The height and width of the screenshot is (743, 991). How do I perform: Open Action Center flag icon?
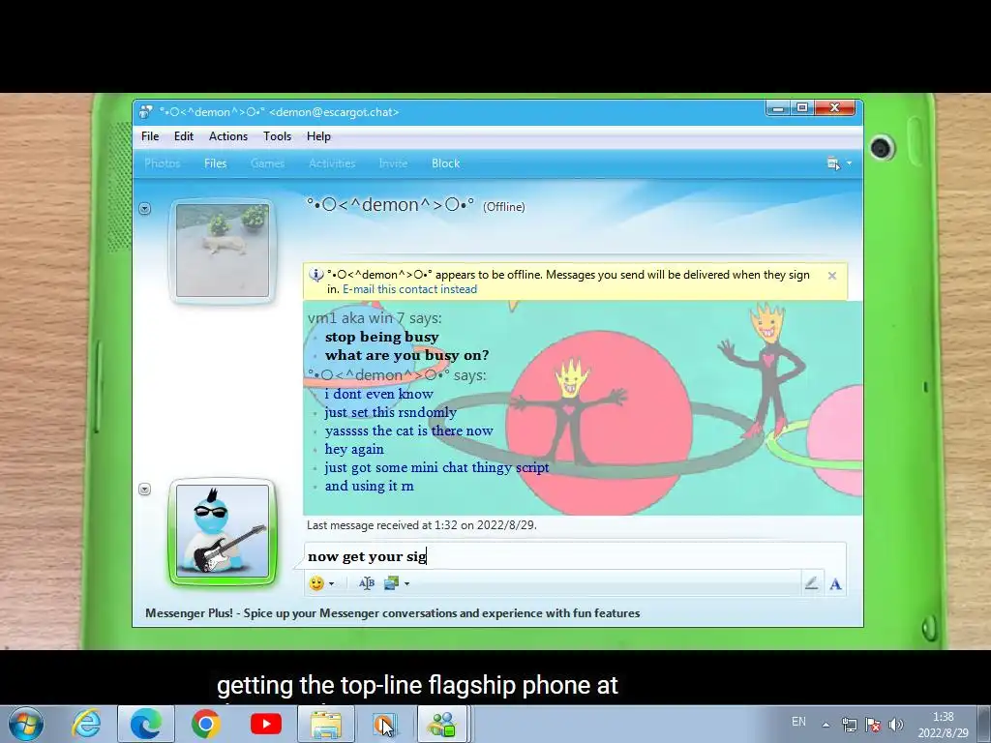(x=873, y=725)
